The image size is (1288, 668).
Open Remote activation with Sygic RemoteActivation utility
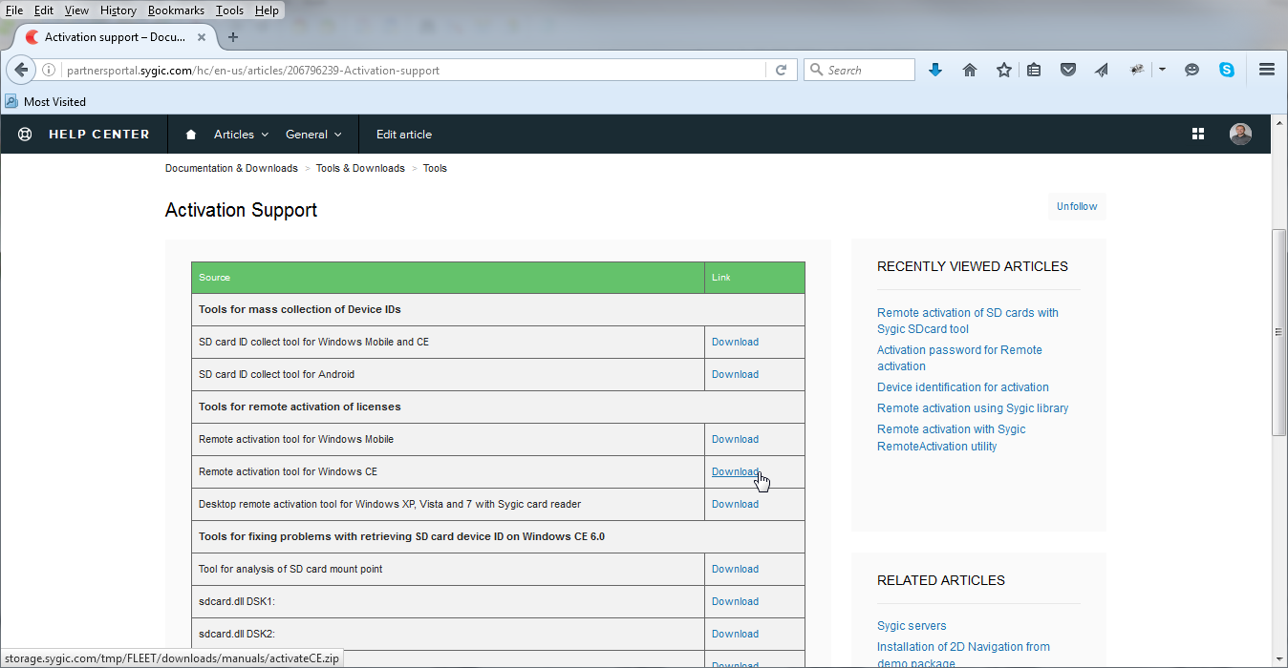tap(952, 438)
